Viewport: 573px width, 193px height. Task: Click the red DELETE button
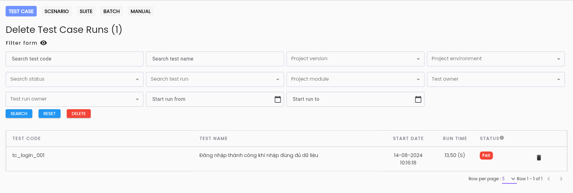pos(79,114)
